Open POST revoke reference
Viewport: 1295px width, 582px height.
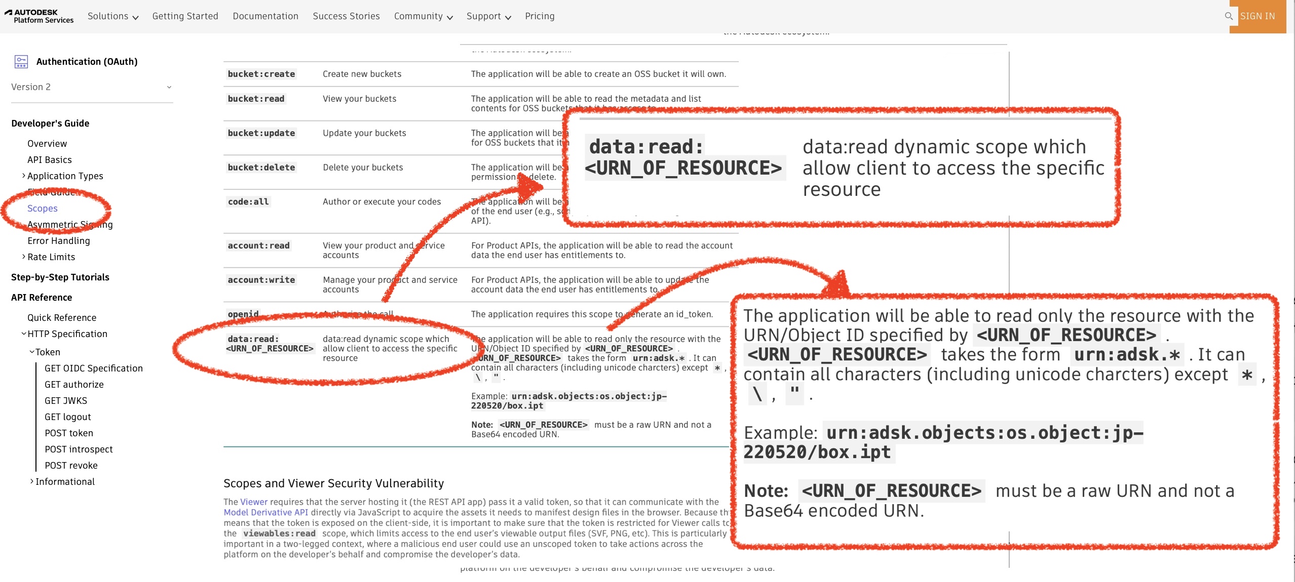click(x=71, y=466)
